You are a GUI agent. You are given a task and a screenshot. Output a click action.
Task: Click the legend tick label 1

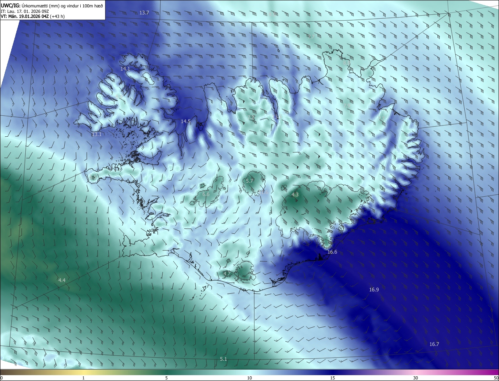pyautogui.click(x=83, y=378)
